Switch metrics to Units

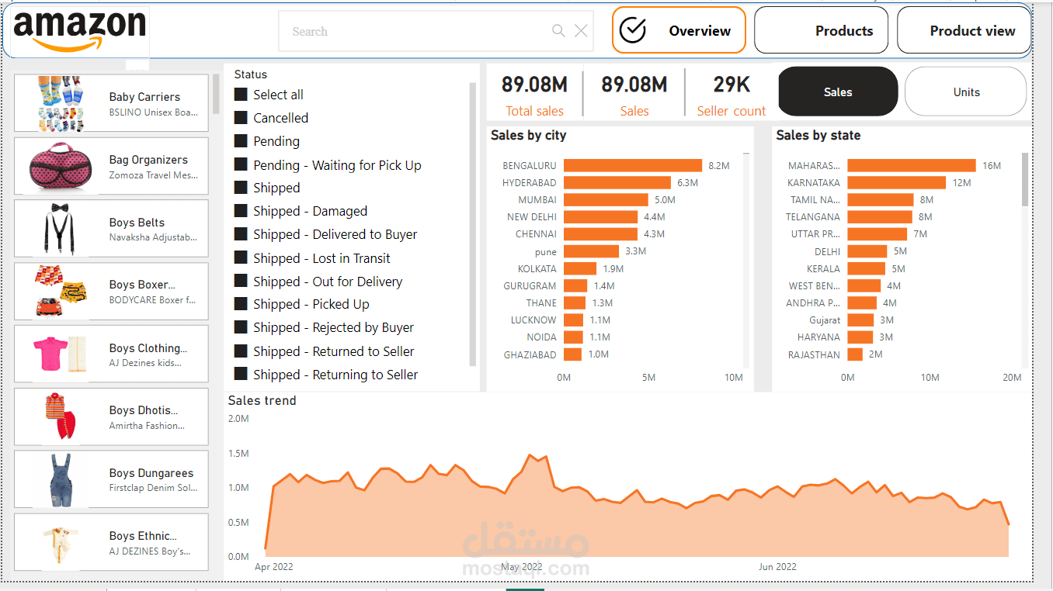click(966, 92)
